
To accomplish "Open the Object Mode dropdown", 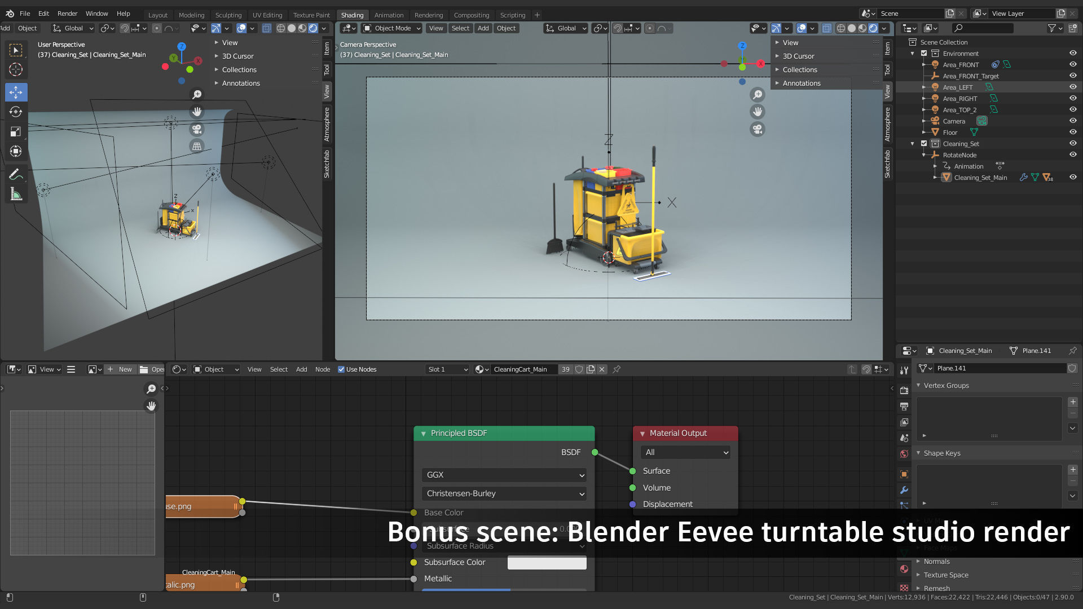I will (392, 28).
